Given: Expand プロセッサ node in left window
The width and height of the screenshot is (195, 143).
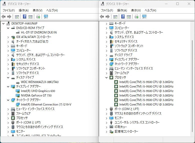Looking at the screenshot, I should pyautogui.click(x=8, y=118).
